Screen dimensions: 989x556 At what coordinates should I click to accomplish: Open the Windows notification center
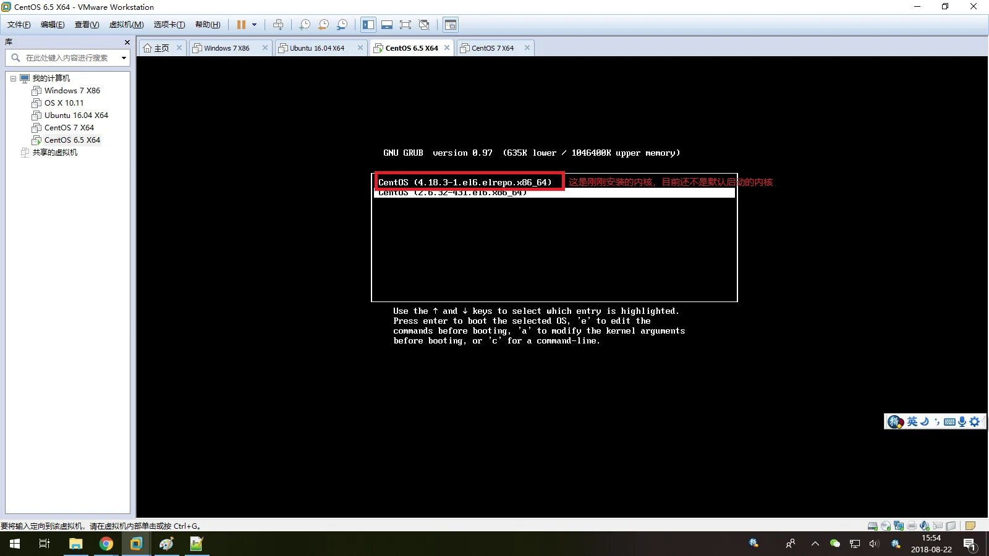969,544
